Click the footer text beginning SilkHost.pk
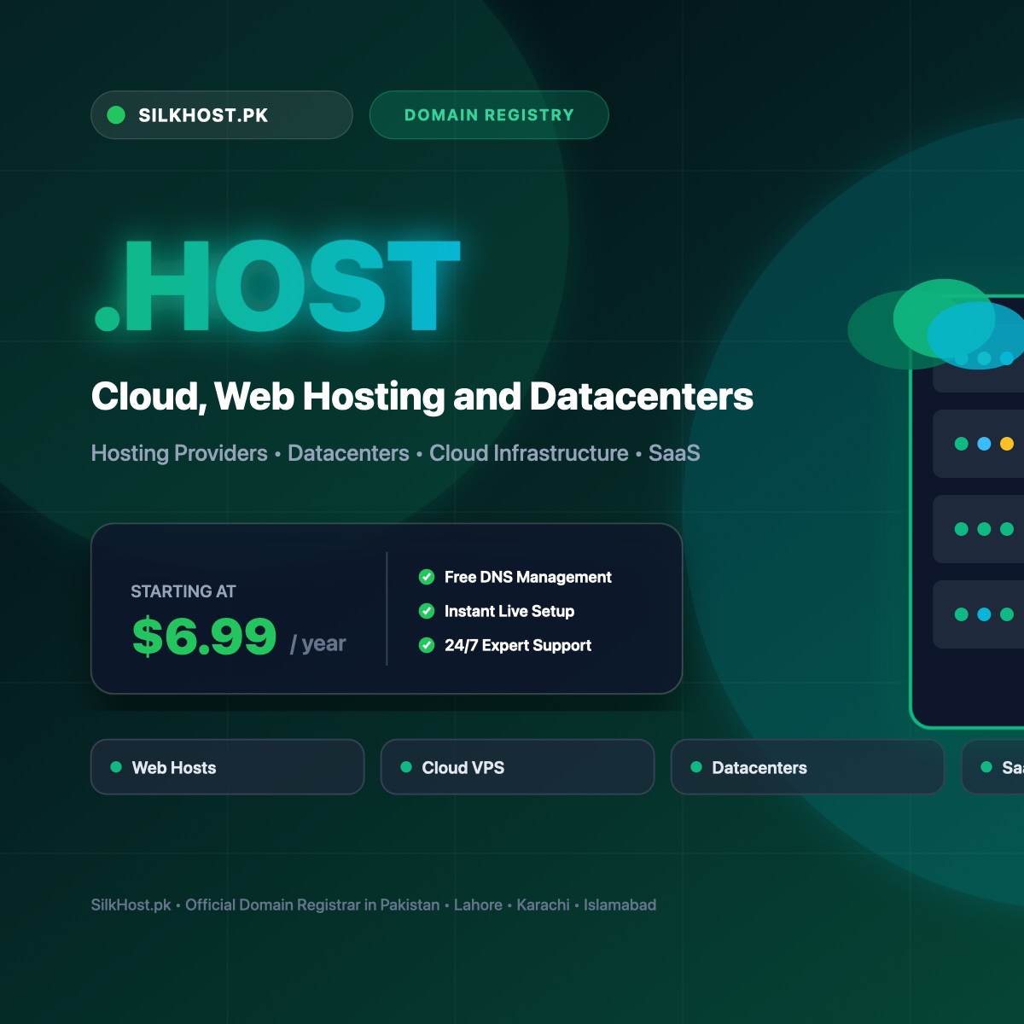This screenshot has width=1024, height=1024. tap(374, 905)
